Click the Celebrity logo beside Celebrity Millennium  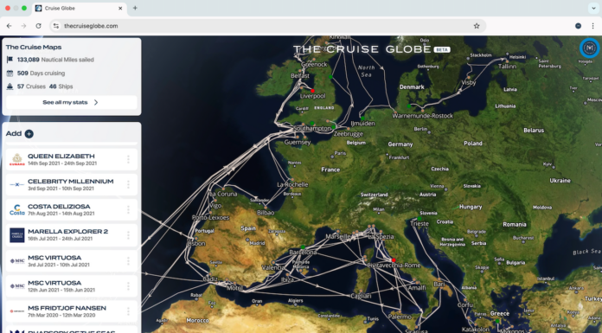coord(17,185)
